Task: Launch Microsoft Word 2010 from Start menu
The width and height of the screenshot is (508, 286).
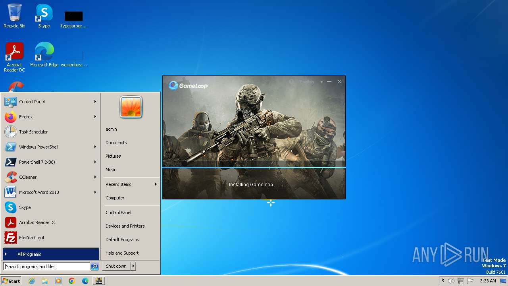Action: click(50, 192)
